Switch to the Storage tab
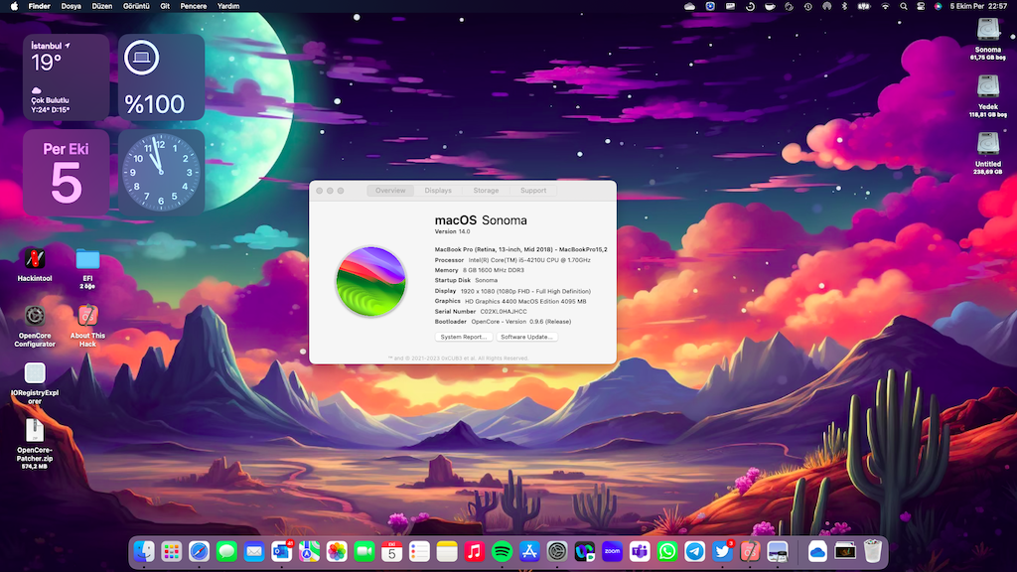 pyautogui.click(x=486, y=191)
